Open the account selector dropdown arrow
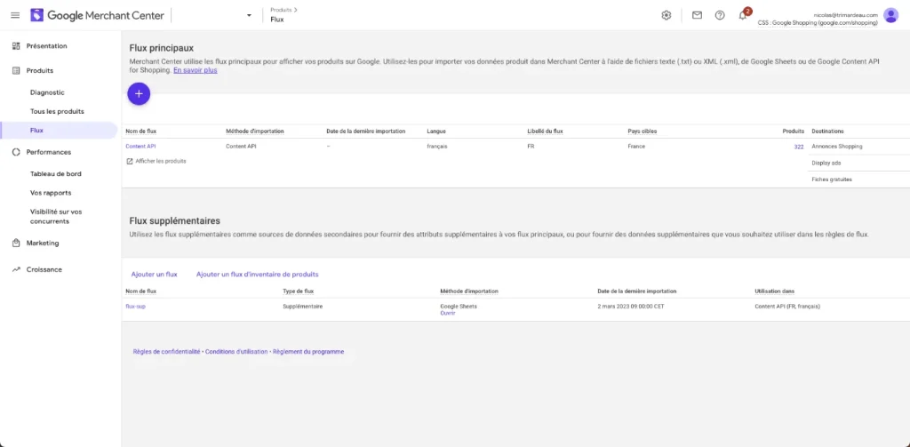 (249, 15)
